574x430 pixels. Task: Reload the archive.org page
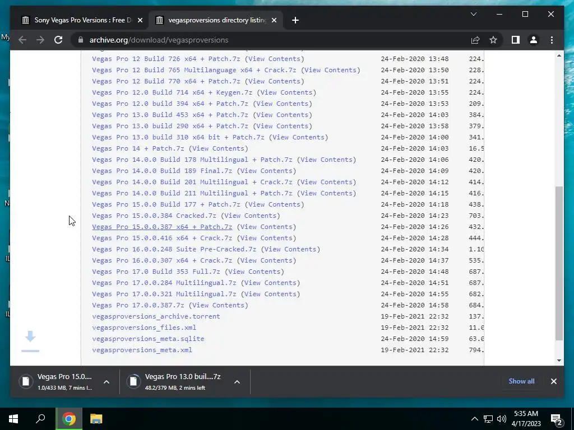[58, 40]
